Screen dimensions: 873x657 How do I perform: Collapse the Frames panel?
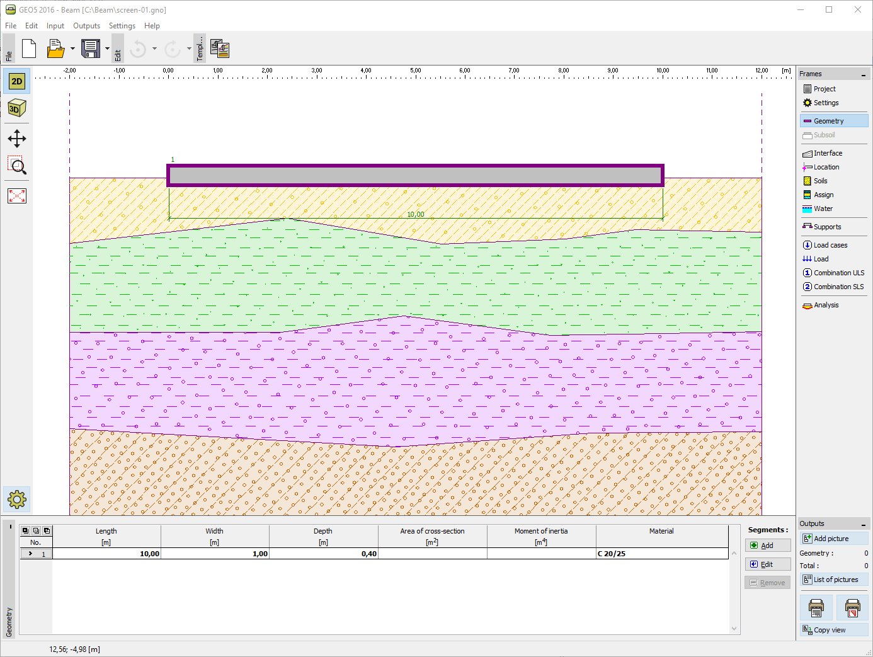[864, 74]
